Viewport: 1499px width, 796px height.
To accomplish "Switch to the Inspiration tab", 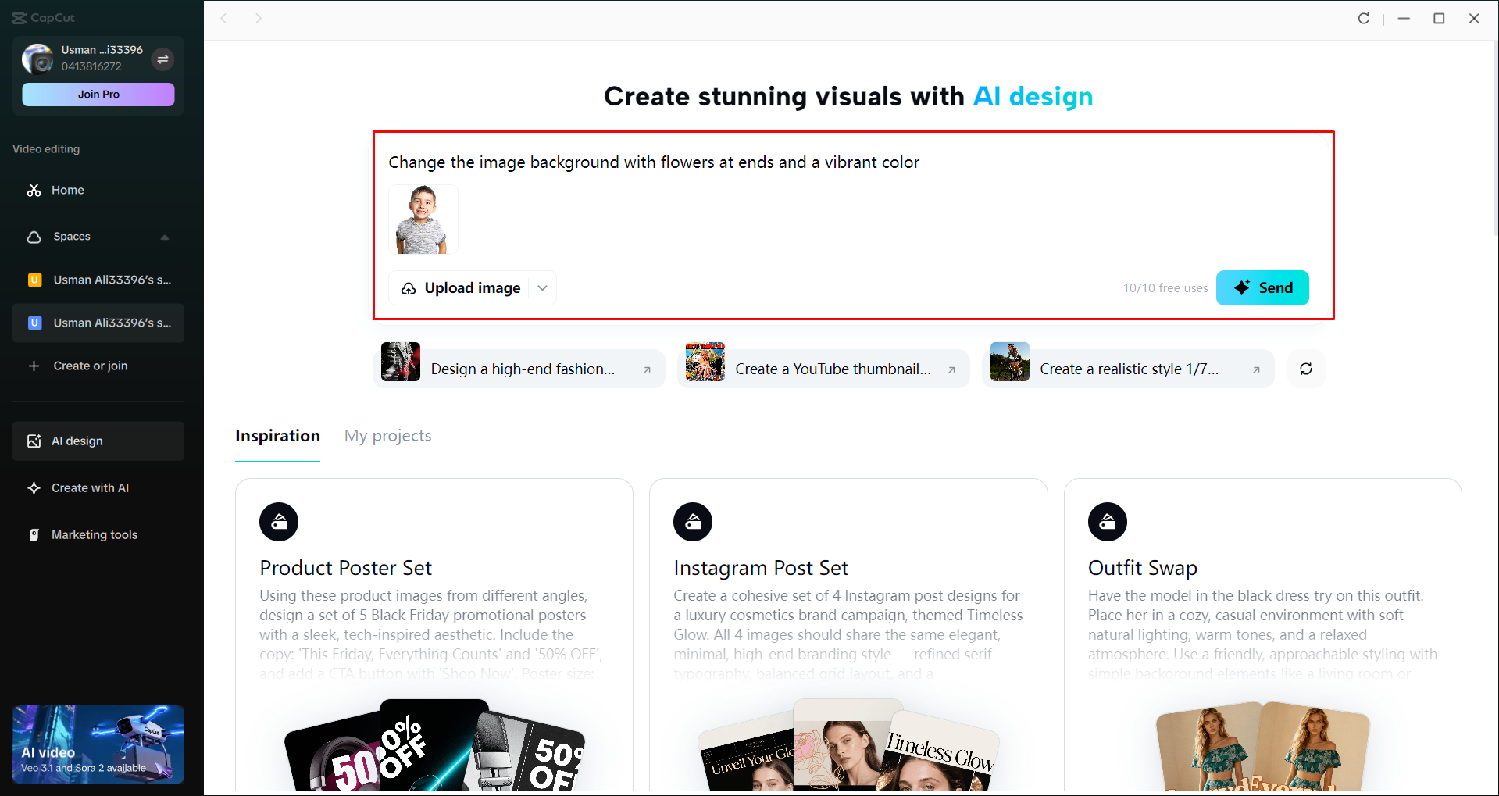I will point(277,436).
